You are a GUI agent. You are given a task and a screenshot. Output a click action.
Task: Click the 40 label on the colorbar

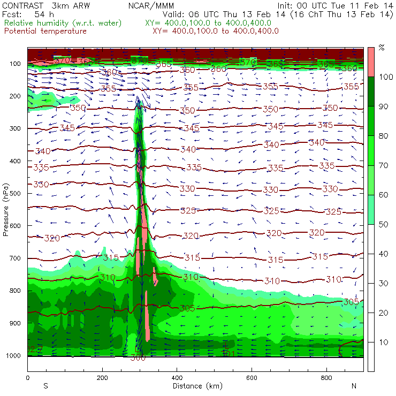[383, 254]
